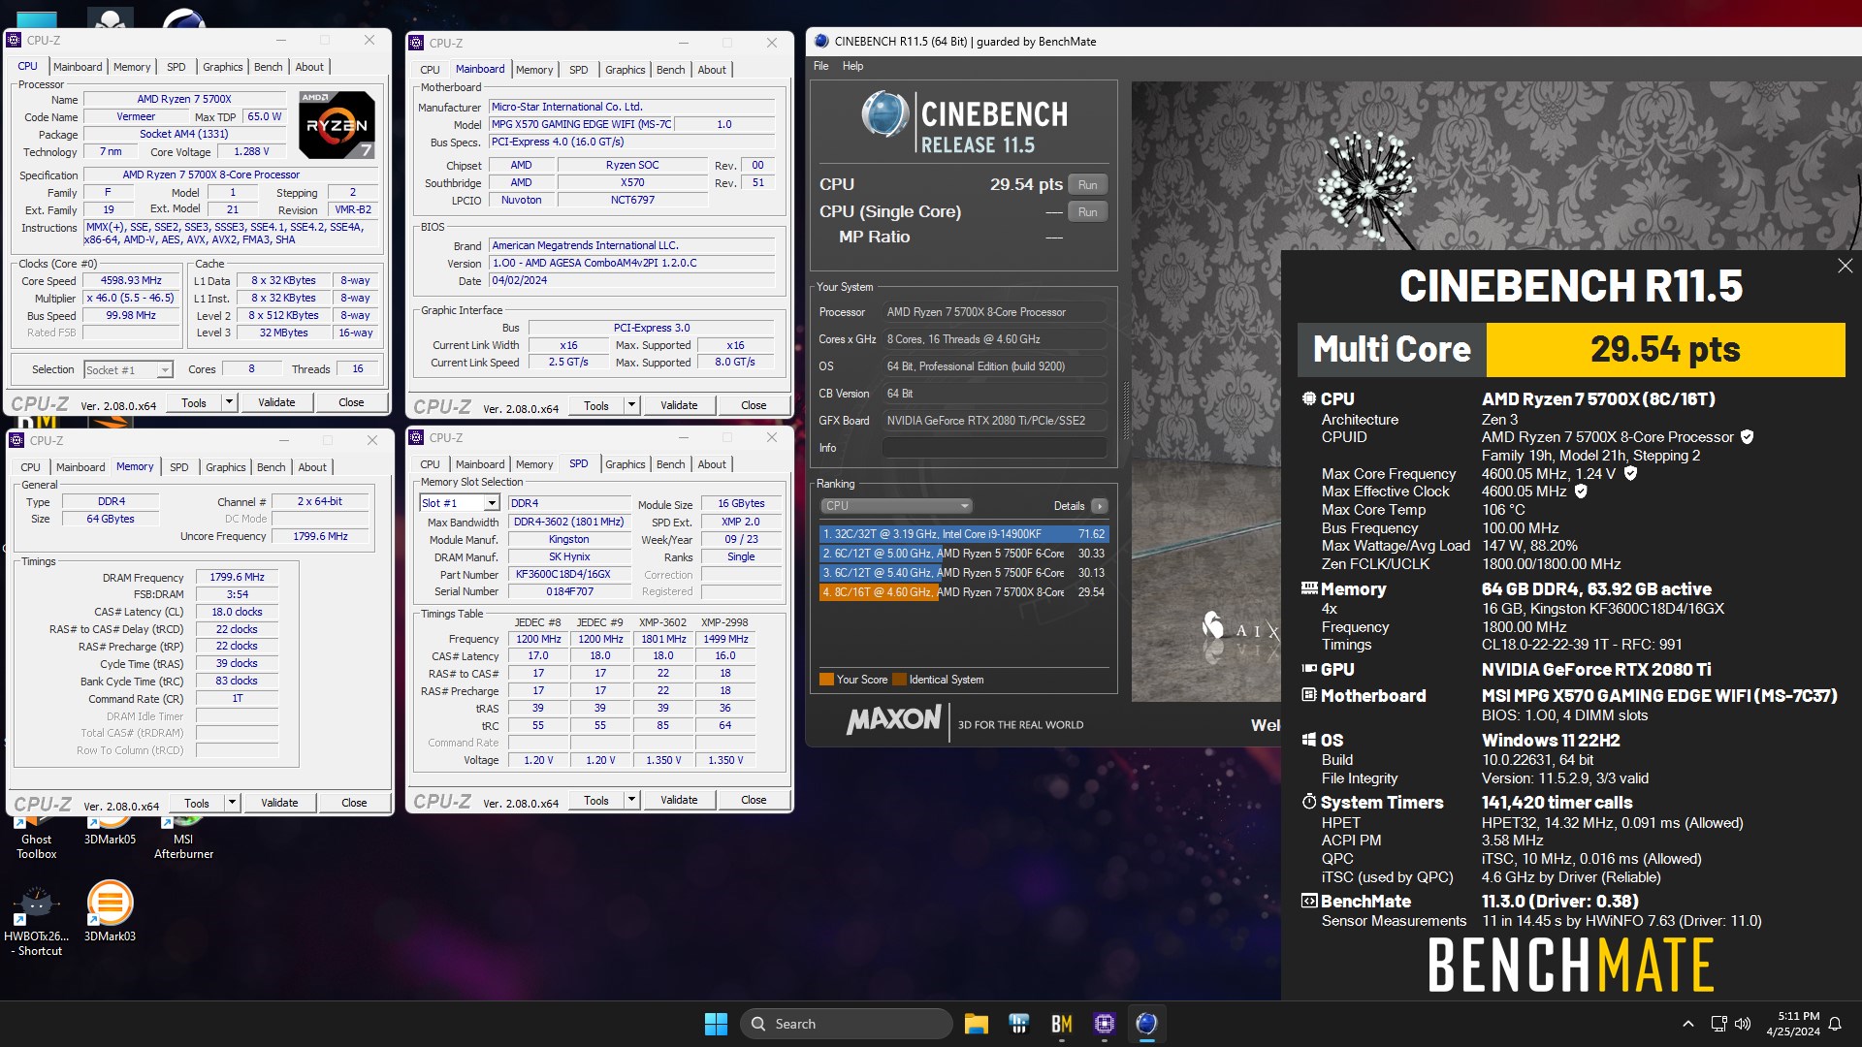
Task: Select the Mainboard tab in the CPU-Z CPU window
Action: (78, 67)
